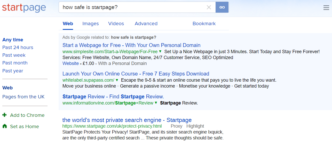
Task: Click the Bookmark link
Action: click(204, 24)
